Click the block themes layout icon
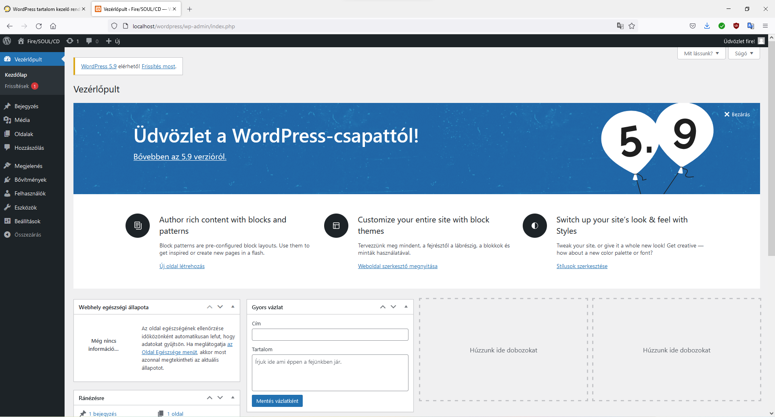The width and height of the screenshot is (775, 417). click(x=336, y=226)
